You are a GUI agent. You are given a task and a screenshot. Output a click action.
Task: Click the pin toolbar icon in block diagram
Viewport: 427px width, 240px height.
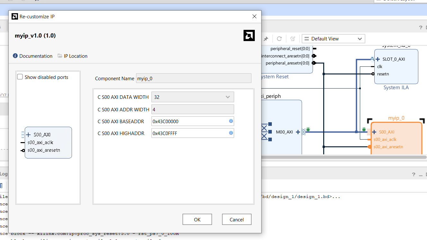pyautogui.click(x=266, y=39)
